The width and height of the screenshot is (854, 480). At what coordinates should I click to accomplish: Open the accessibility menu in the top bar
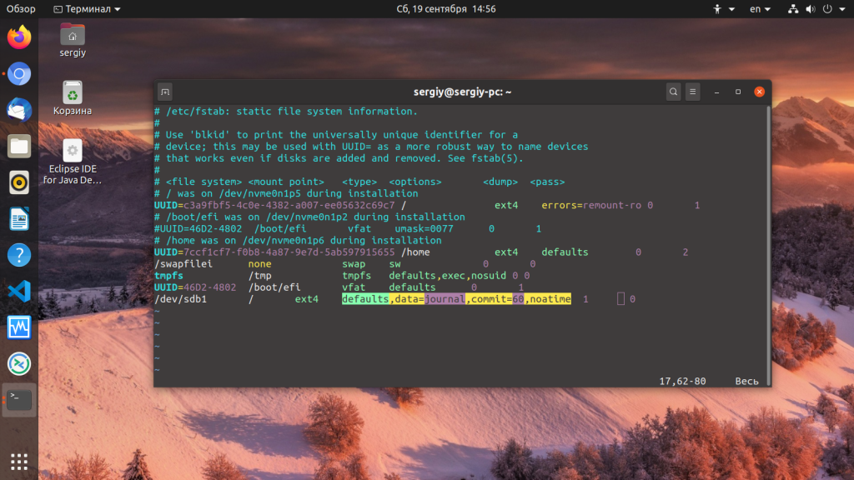[x=724, y=8]
